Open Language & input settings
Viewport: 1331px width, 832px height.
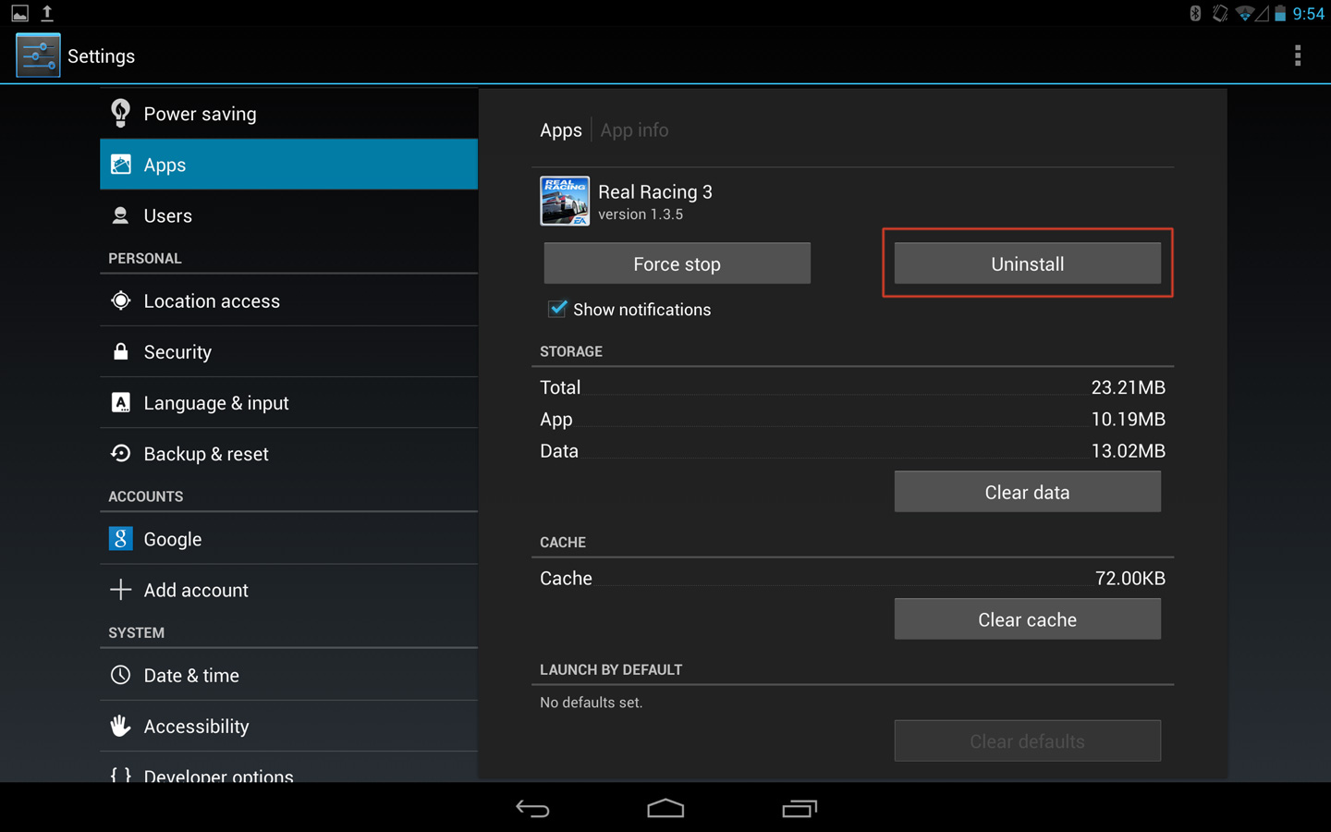coord(288,402)
